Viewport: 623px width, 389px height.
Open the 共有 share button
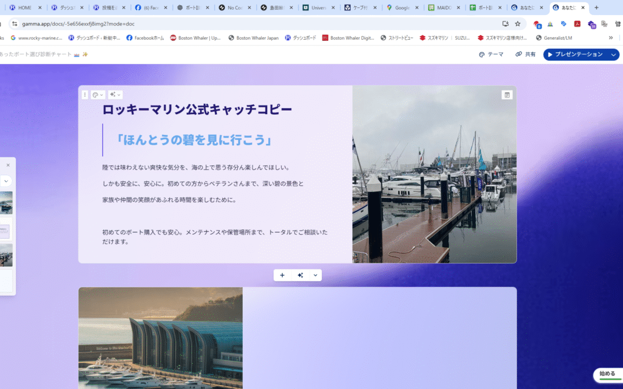[x=526, y=54]
